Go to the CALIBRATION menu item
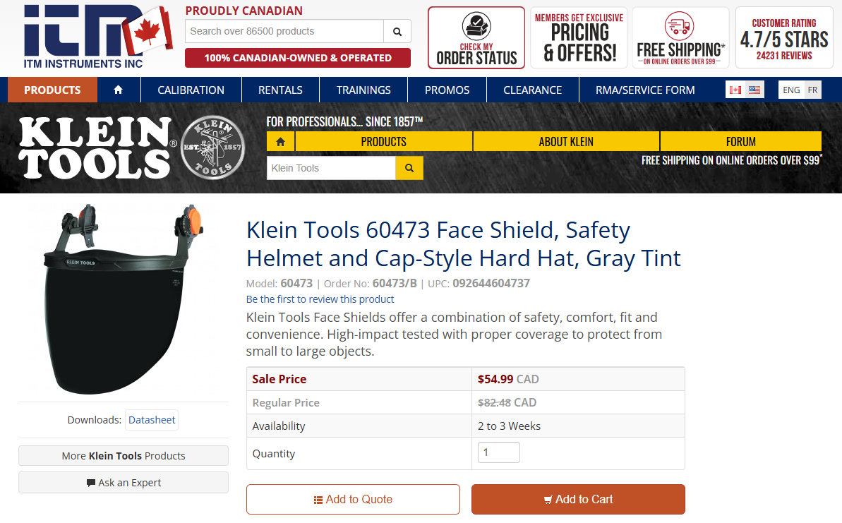Image resolution: width=842 pixels, height=523 pixels. point(191,90)
